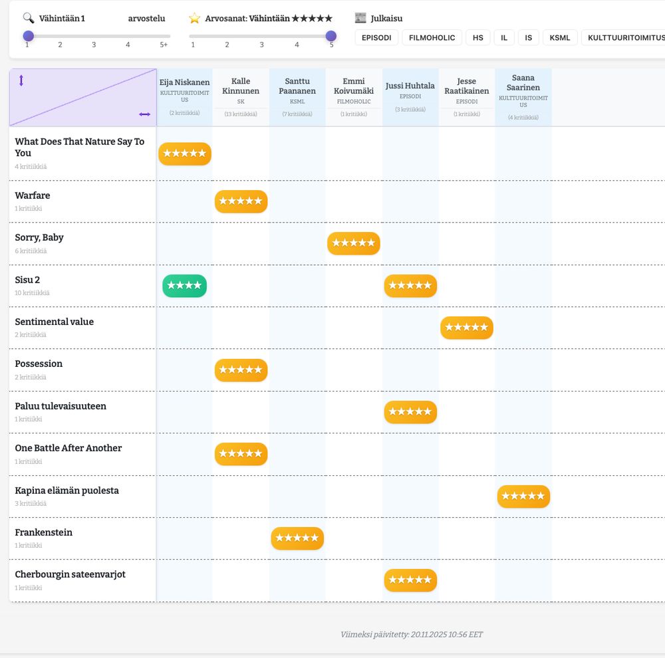Open five-star rating for Possession
This screenshot has height=658, width=665.
point(241,370)
